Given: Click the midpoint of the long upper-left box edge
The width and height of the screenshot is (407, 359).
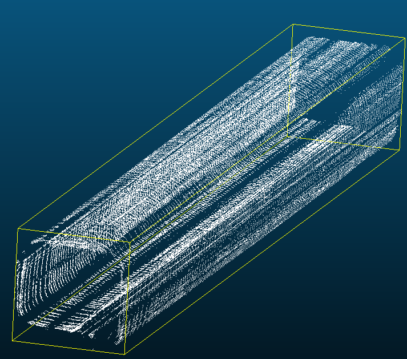Looking at the screenshot, I should pos(155,127).
